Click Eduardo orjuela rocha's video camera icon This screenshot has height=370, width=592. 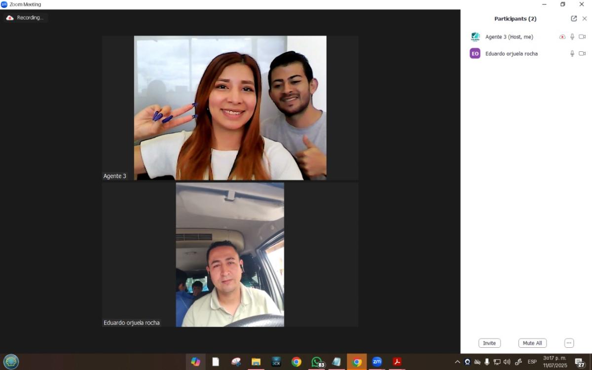pos(582,54)
